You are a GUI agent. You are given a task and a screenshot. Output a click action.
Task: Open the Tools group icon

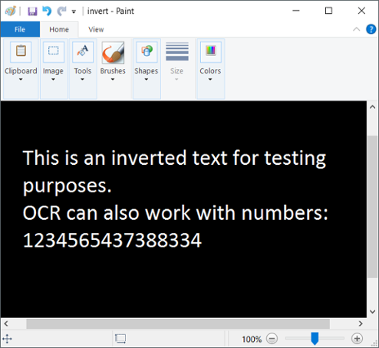coord(83,52)
